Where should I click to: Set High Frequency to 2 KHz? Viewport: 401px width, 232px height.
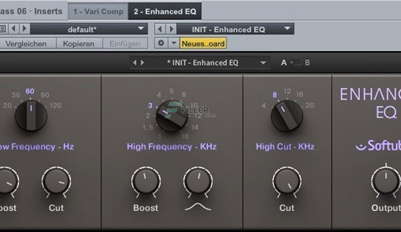tap(148, 116)
